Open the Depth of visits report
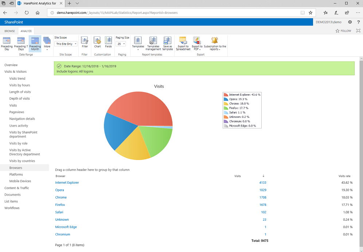 pos(19,99)
